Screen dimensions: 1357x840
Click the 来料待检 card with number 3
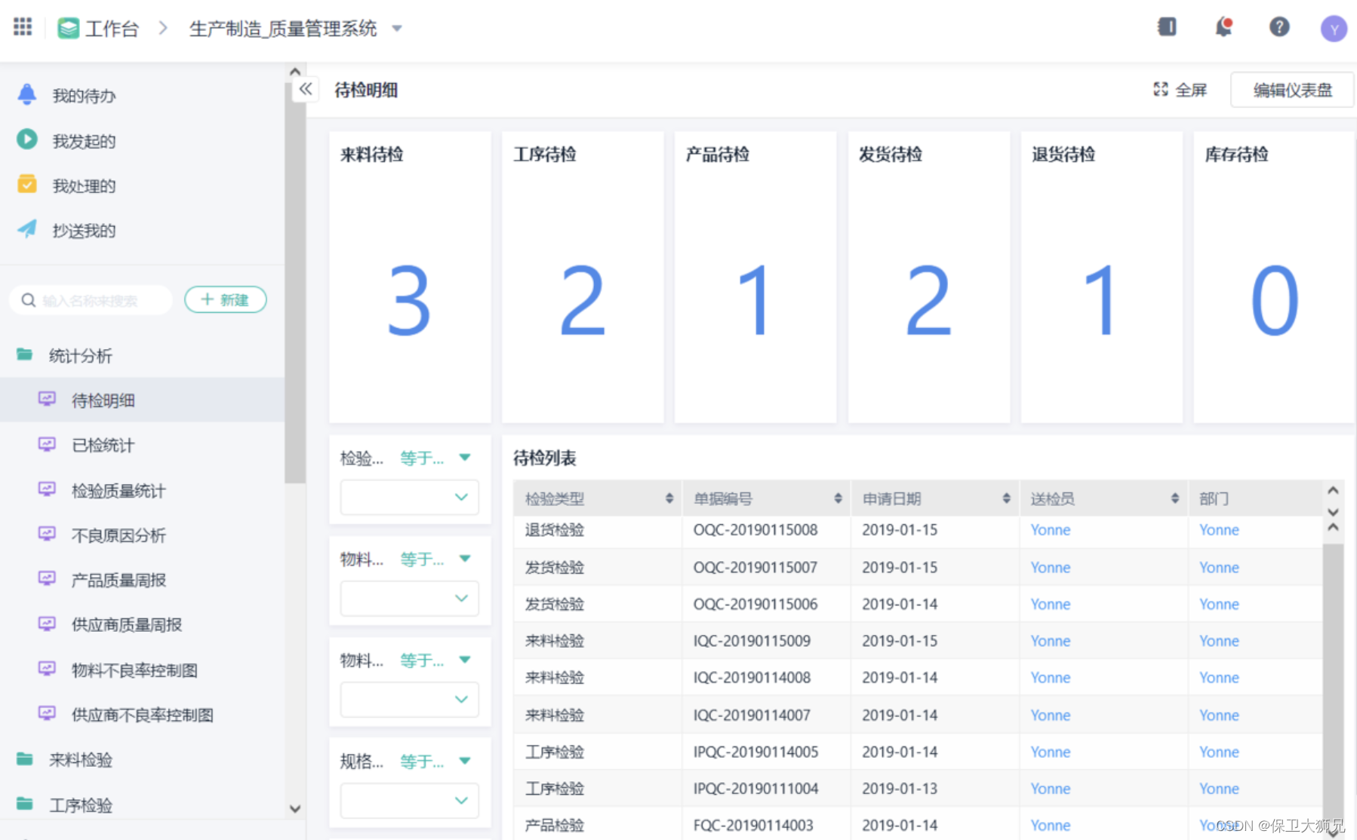[x=410, y=277]
